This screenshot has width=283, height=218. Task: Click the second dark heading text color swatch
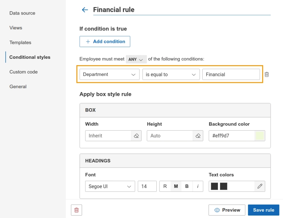click(224, 186)
